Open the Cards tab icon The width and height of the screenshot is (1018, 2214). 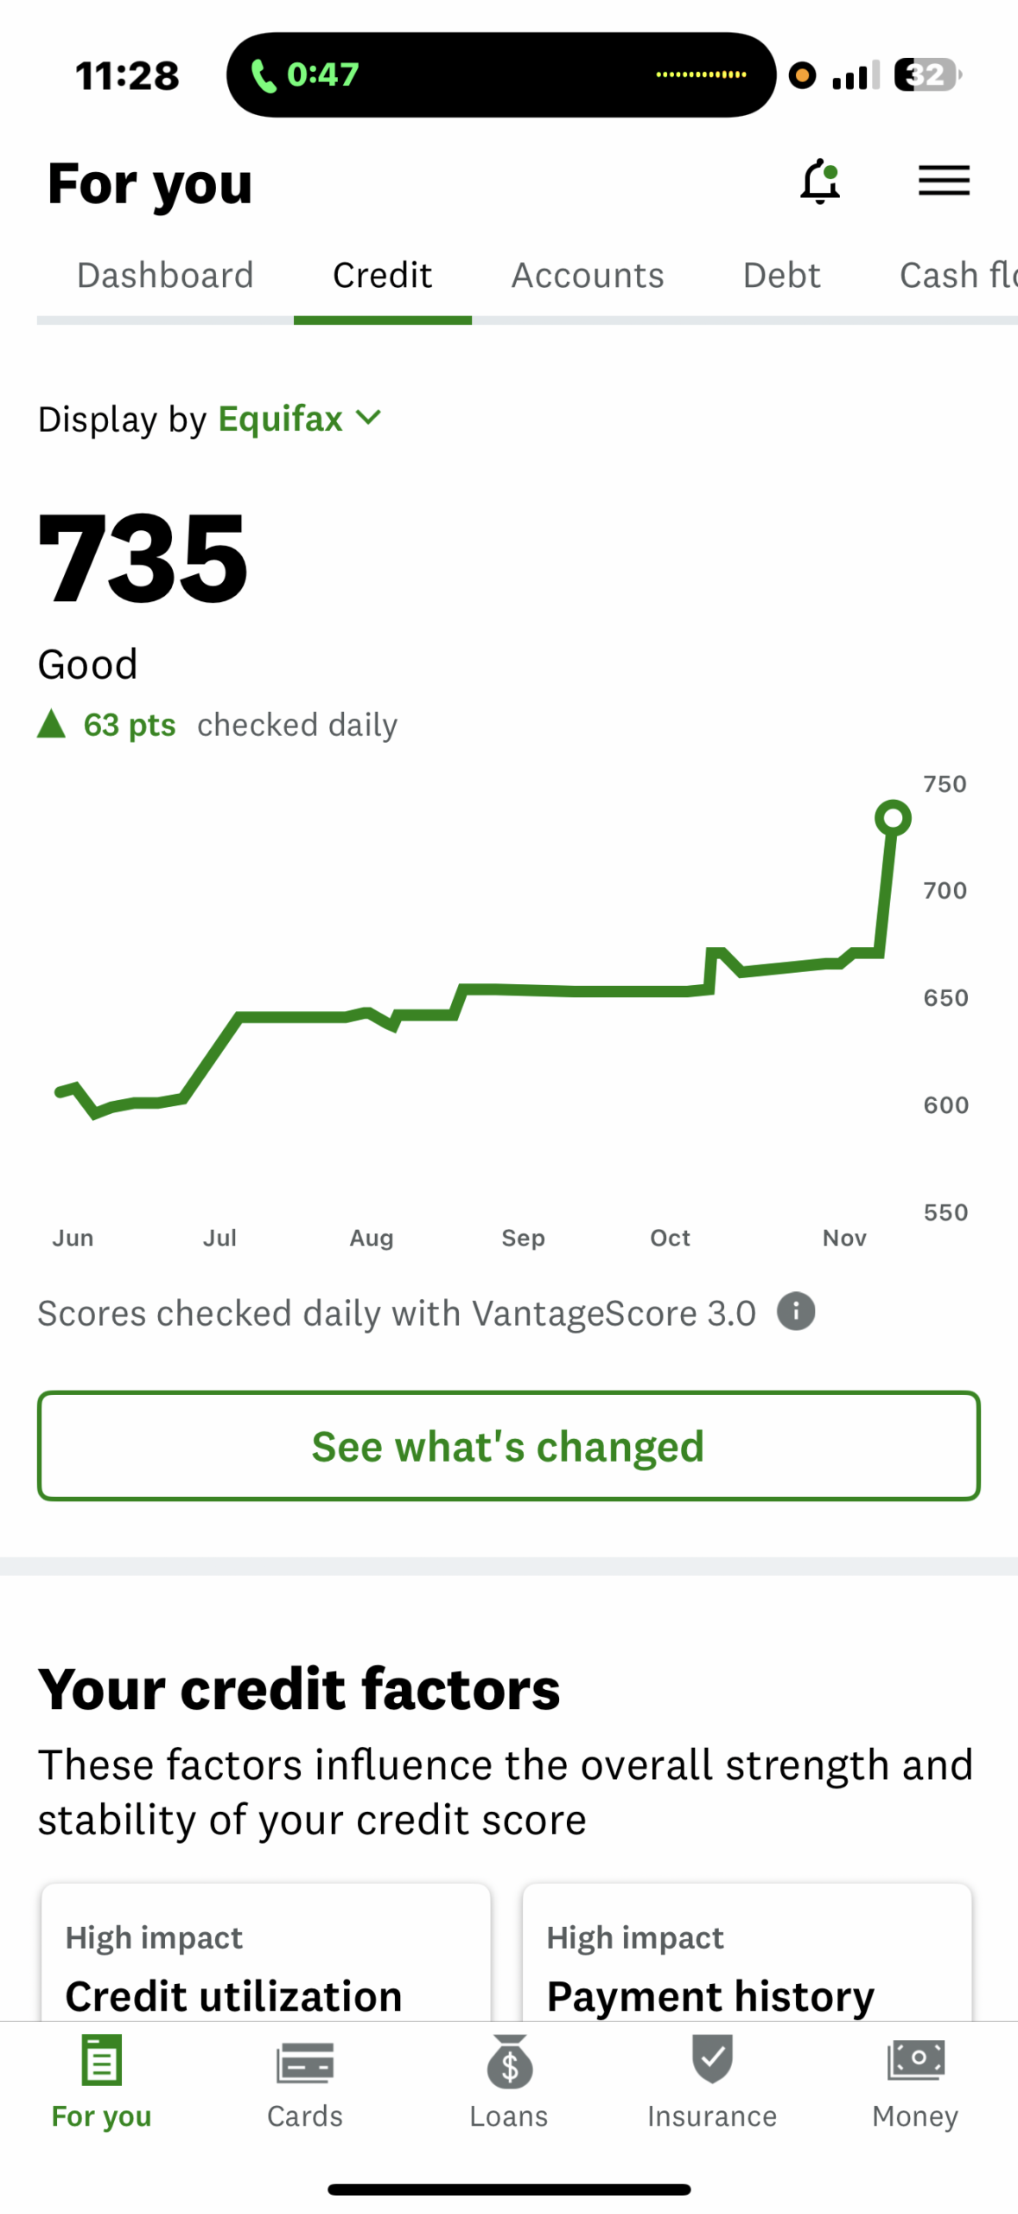click(305, 2063)
